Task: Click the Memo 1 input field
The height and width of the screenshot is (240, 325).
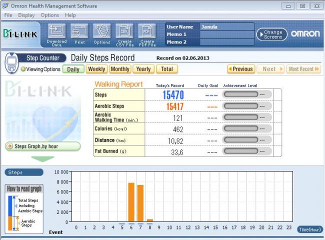Action: 227,34
